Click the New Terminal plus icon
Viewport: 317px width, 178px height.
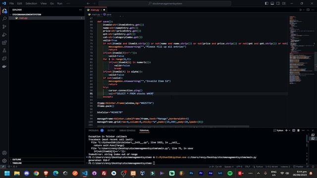(x=286, y=131)
